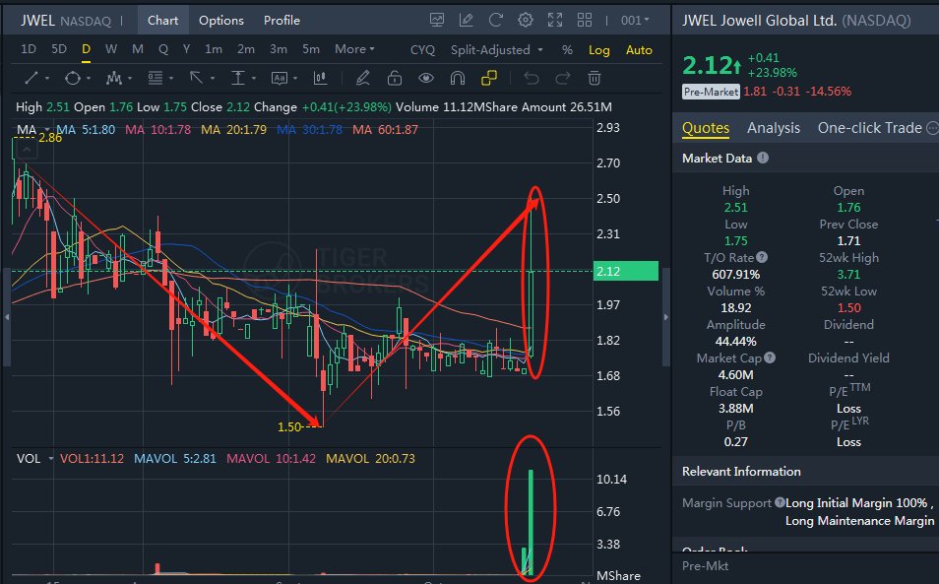Expand the line tool dropdown arrow

coord(46,79)
